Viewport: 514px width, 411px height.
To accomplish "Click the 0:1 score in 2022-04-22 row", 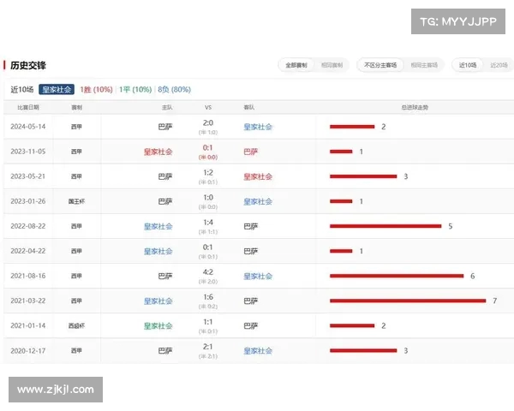I will (208, 247).
